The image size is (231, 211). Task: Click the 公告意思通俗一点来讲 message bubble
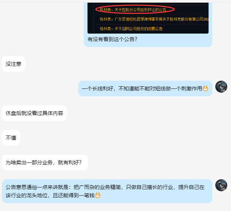coord(107,191)
